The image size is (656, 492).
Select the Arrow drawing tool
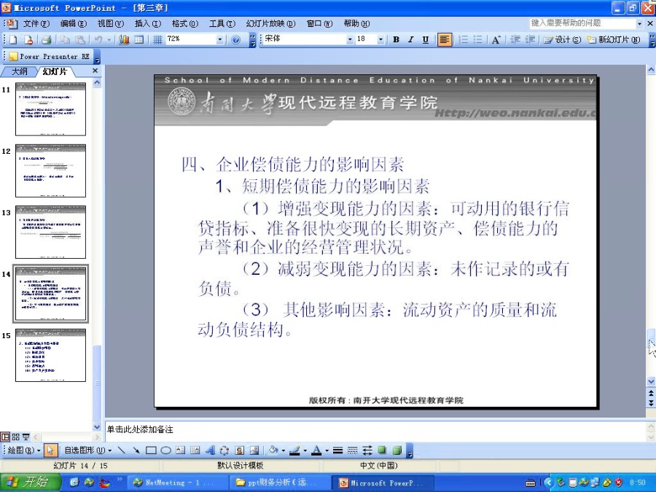[x=136, y=450]
